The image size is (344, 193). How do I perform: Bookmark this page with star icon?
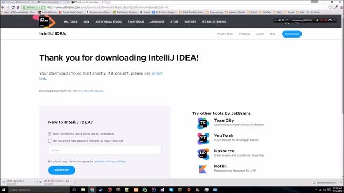(330, 7)
